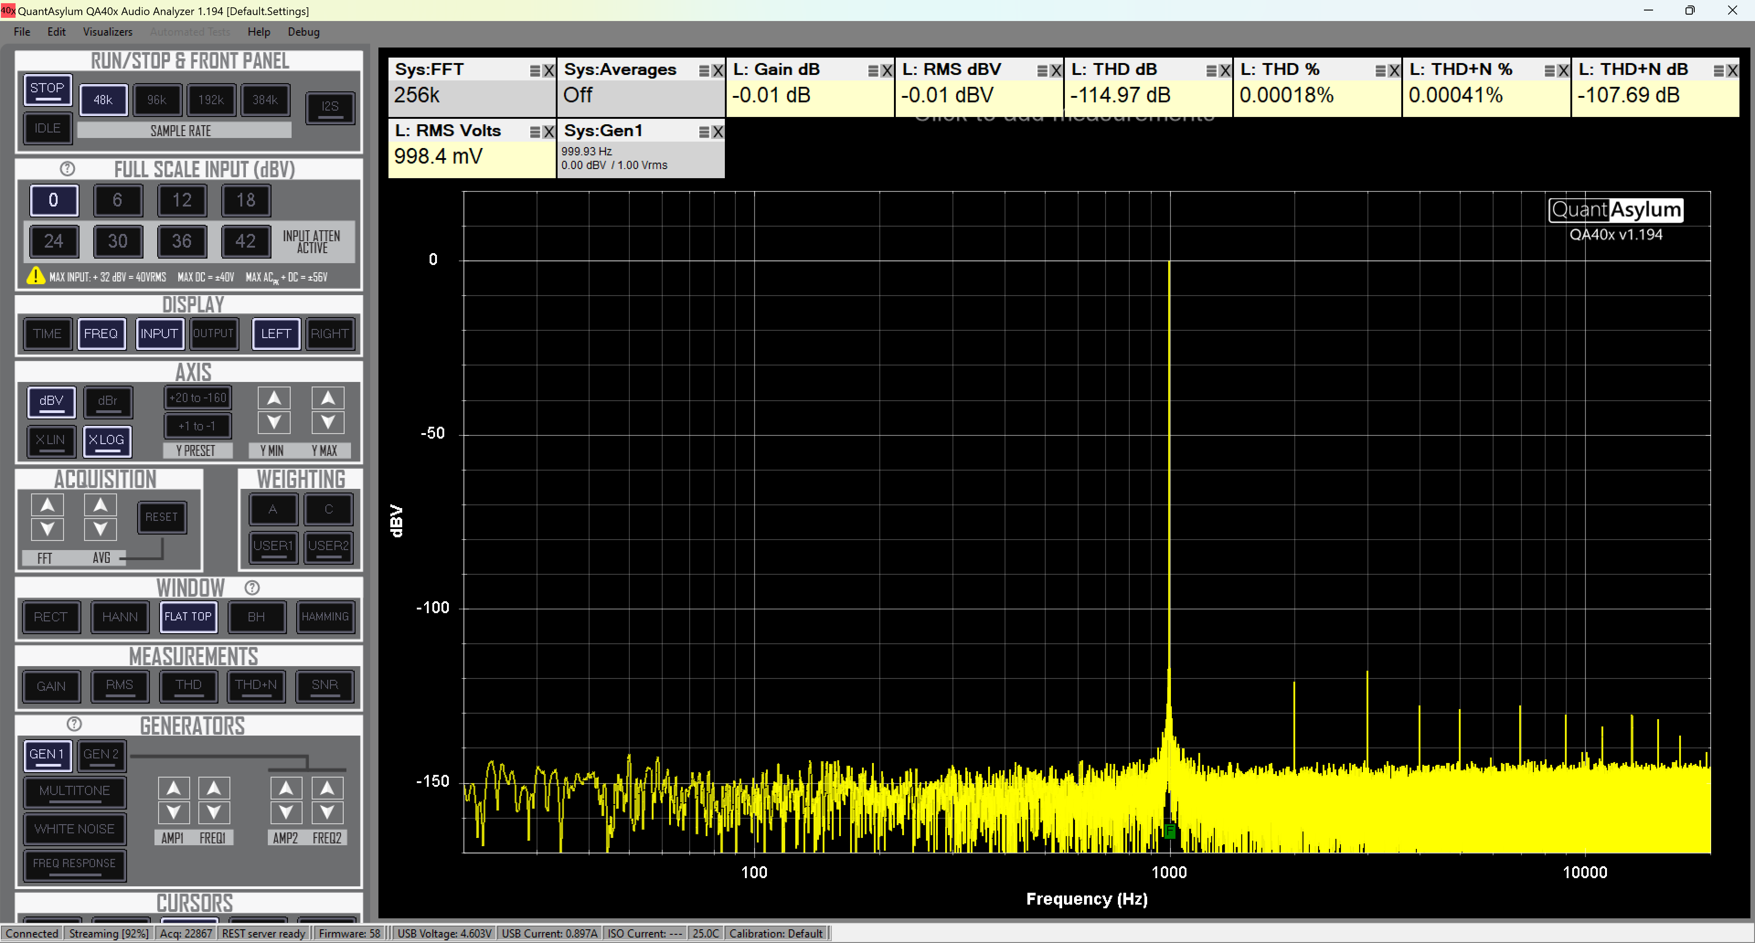Switch display to RIGHT channel

[x=330, y=334]
